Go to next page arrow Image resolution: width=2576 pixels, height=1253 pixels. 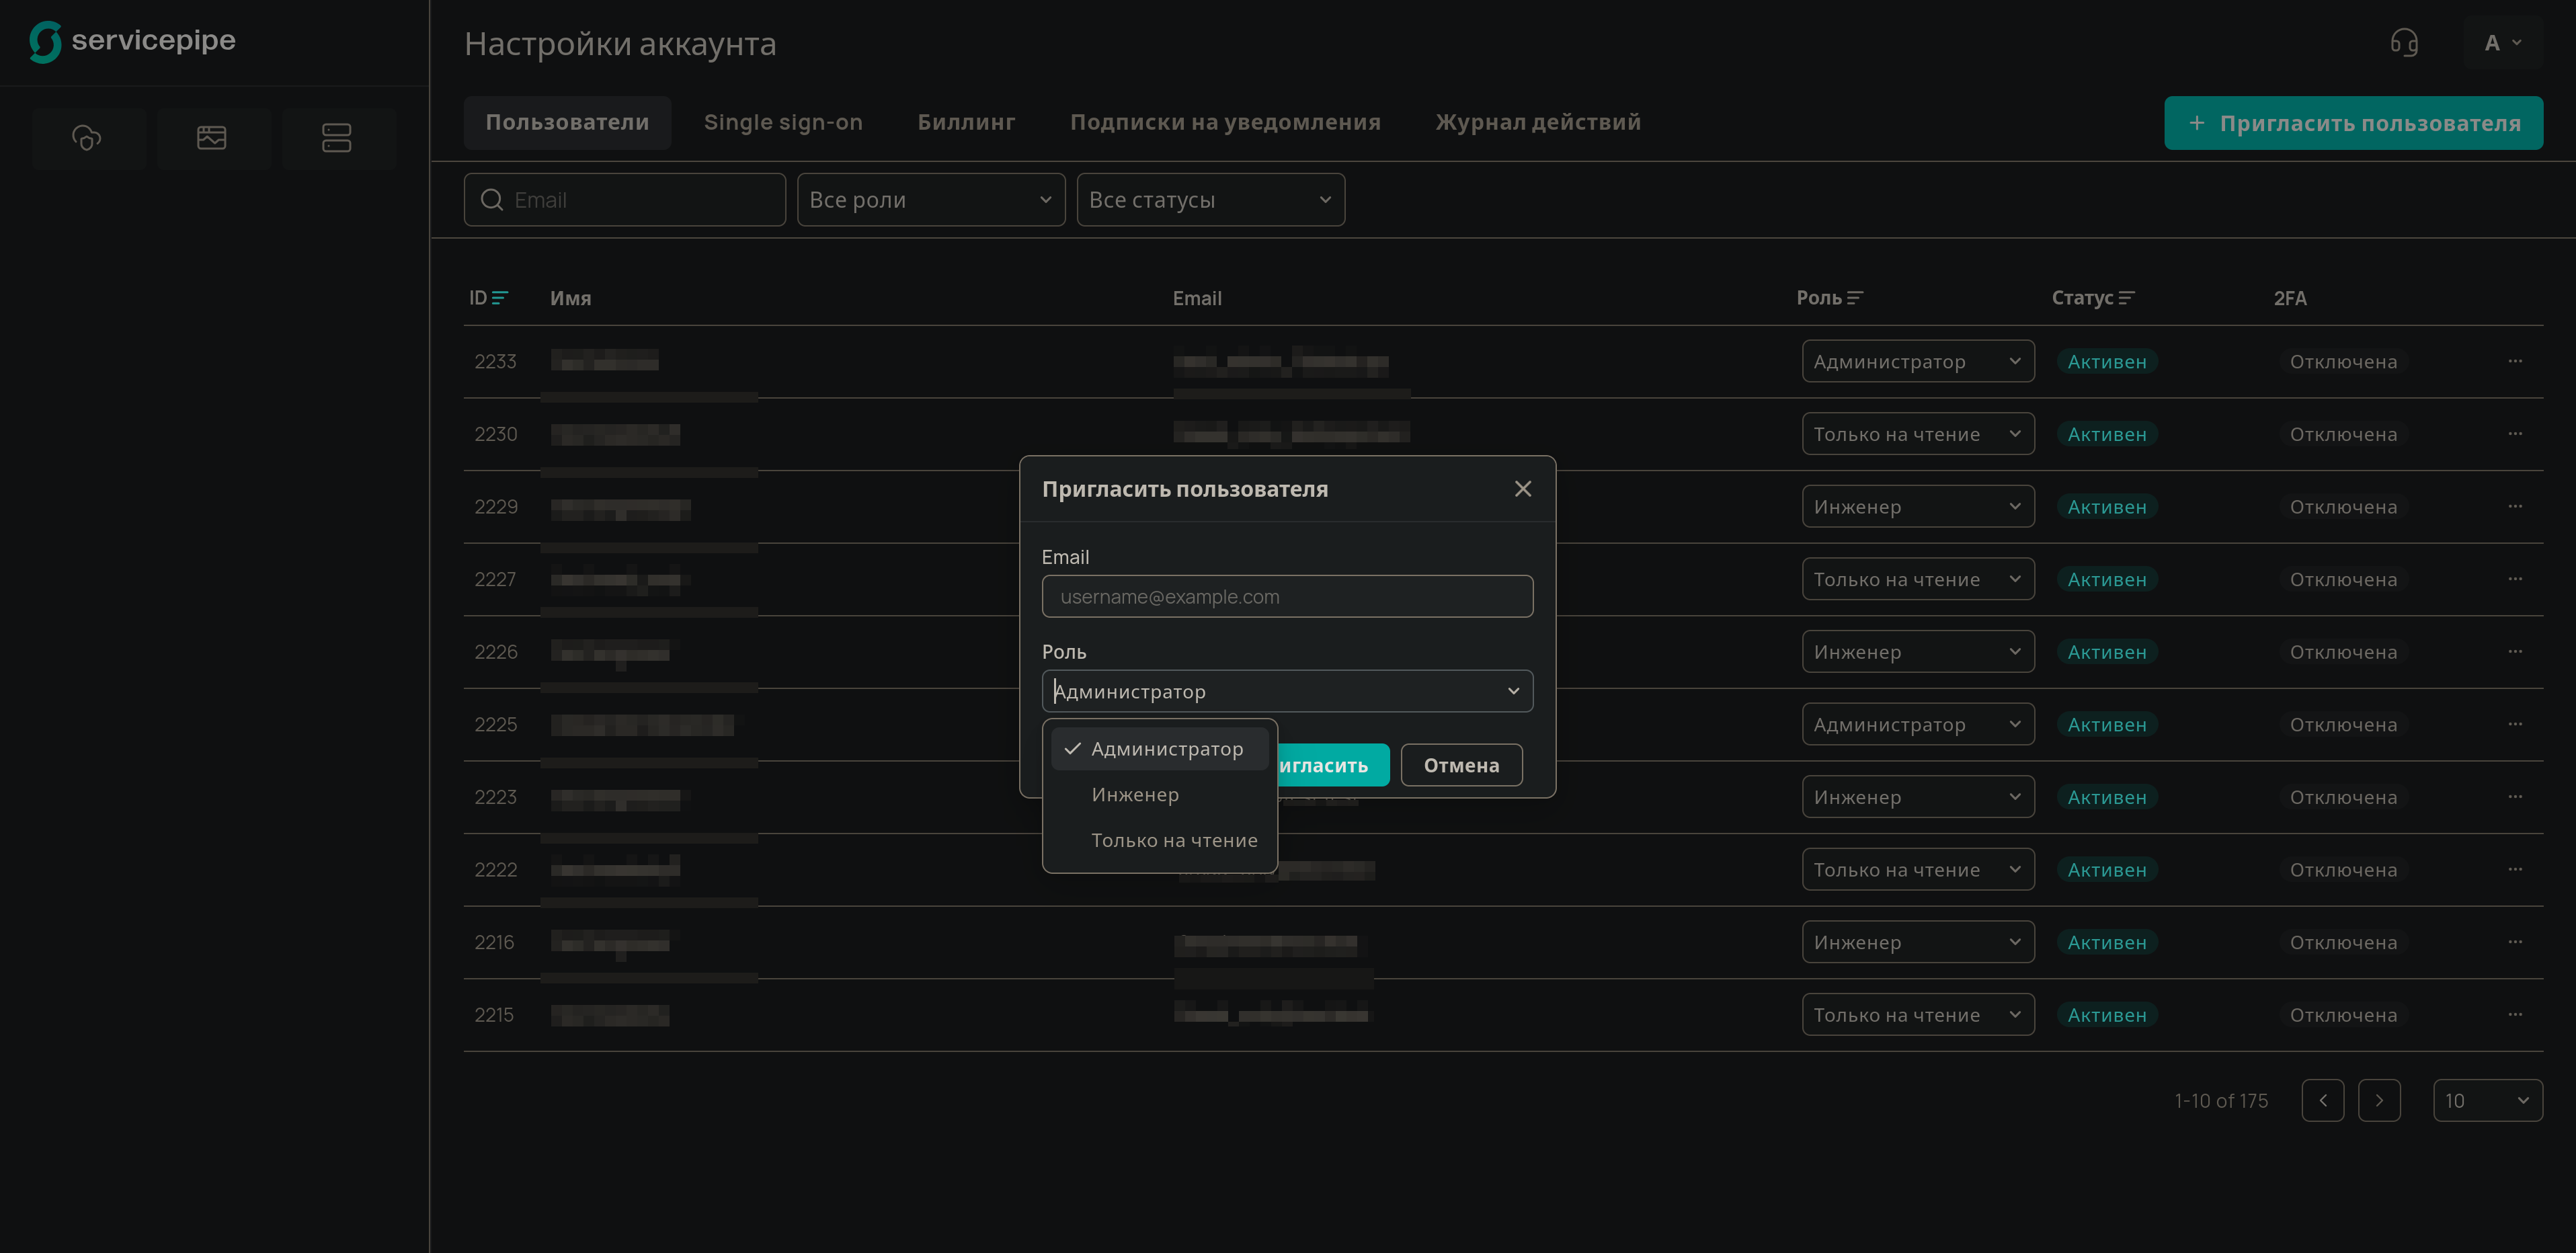2379,1100
